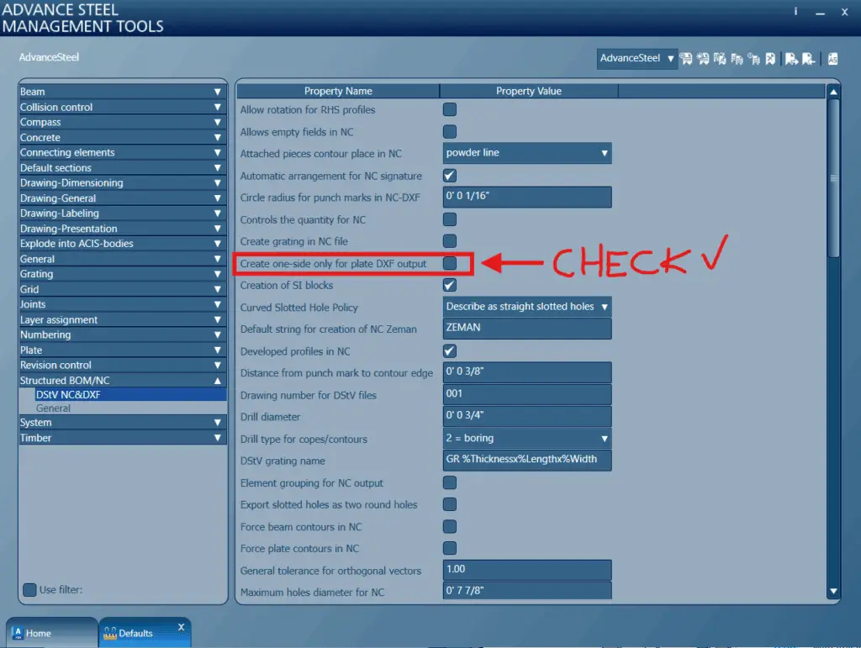861x648 pixels.
Task: Click the copy database documents icon
Action: (x=737, y=59)
